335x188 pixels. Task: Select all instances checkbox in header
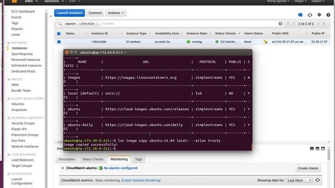pos(59,33)
